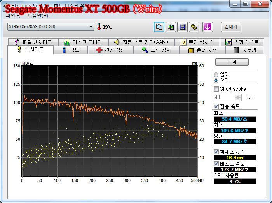Click the disk monitor chart icon

[67, 42]
